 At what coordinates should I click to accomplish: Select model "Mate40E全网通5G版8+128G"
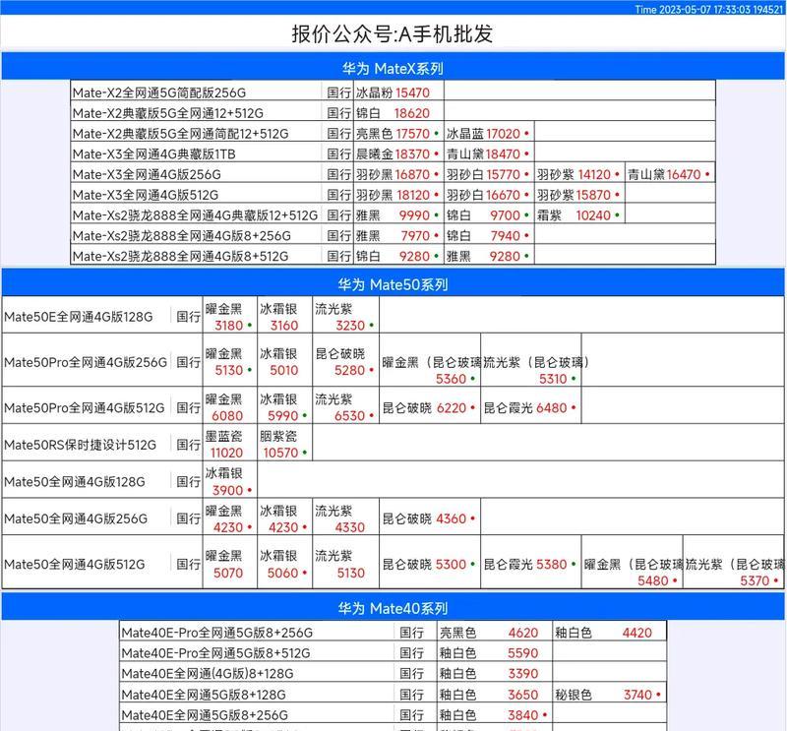204,695
